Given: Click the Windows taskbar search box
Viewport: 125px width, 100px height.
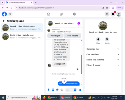Looking at the screenshot, I should coord(23,97).
